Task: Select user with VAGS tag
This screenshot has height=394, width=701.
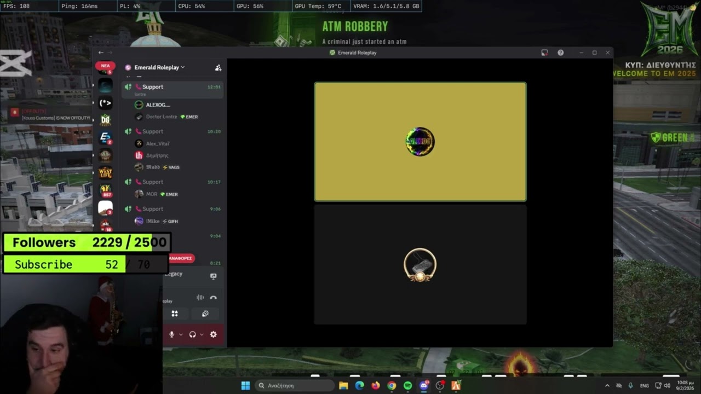Action: (157, 167)
